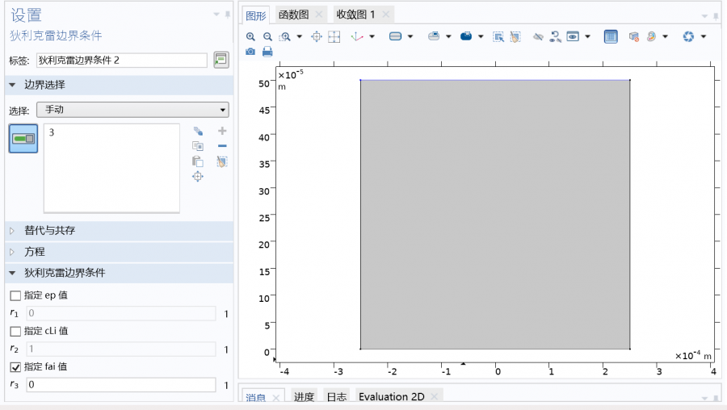Click the r3 value input field
Screen dimensions: 727x410
[120, 385]
